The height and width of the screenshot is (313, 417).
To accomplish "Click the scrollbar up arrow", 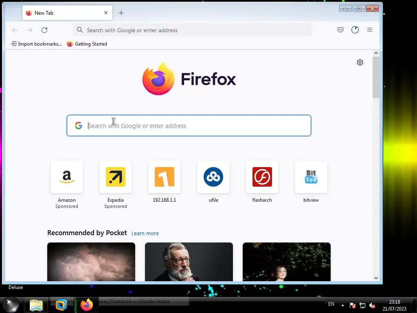I will pos(376,53).
